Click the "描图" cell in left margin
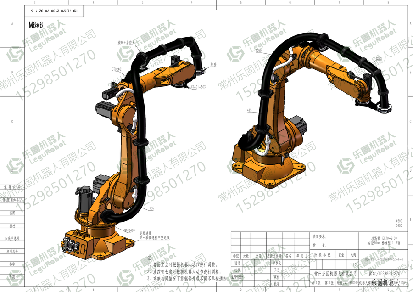The image size is (413, 292). [12, 213]
